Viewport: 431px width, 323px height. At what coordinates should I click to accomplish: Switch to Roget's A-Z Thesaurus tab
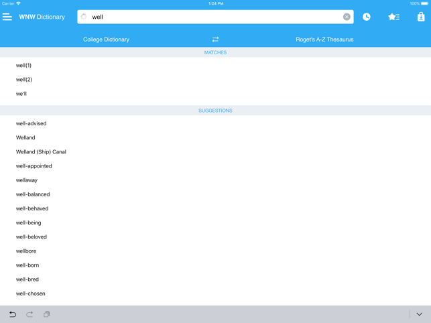point(324,40)
